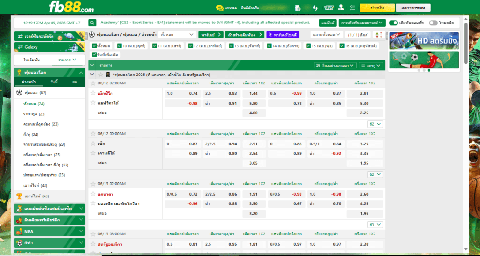Favorite star beside สหรัฐอเมริกา team

click(x=93, y=244)
